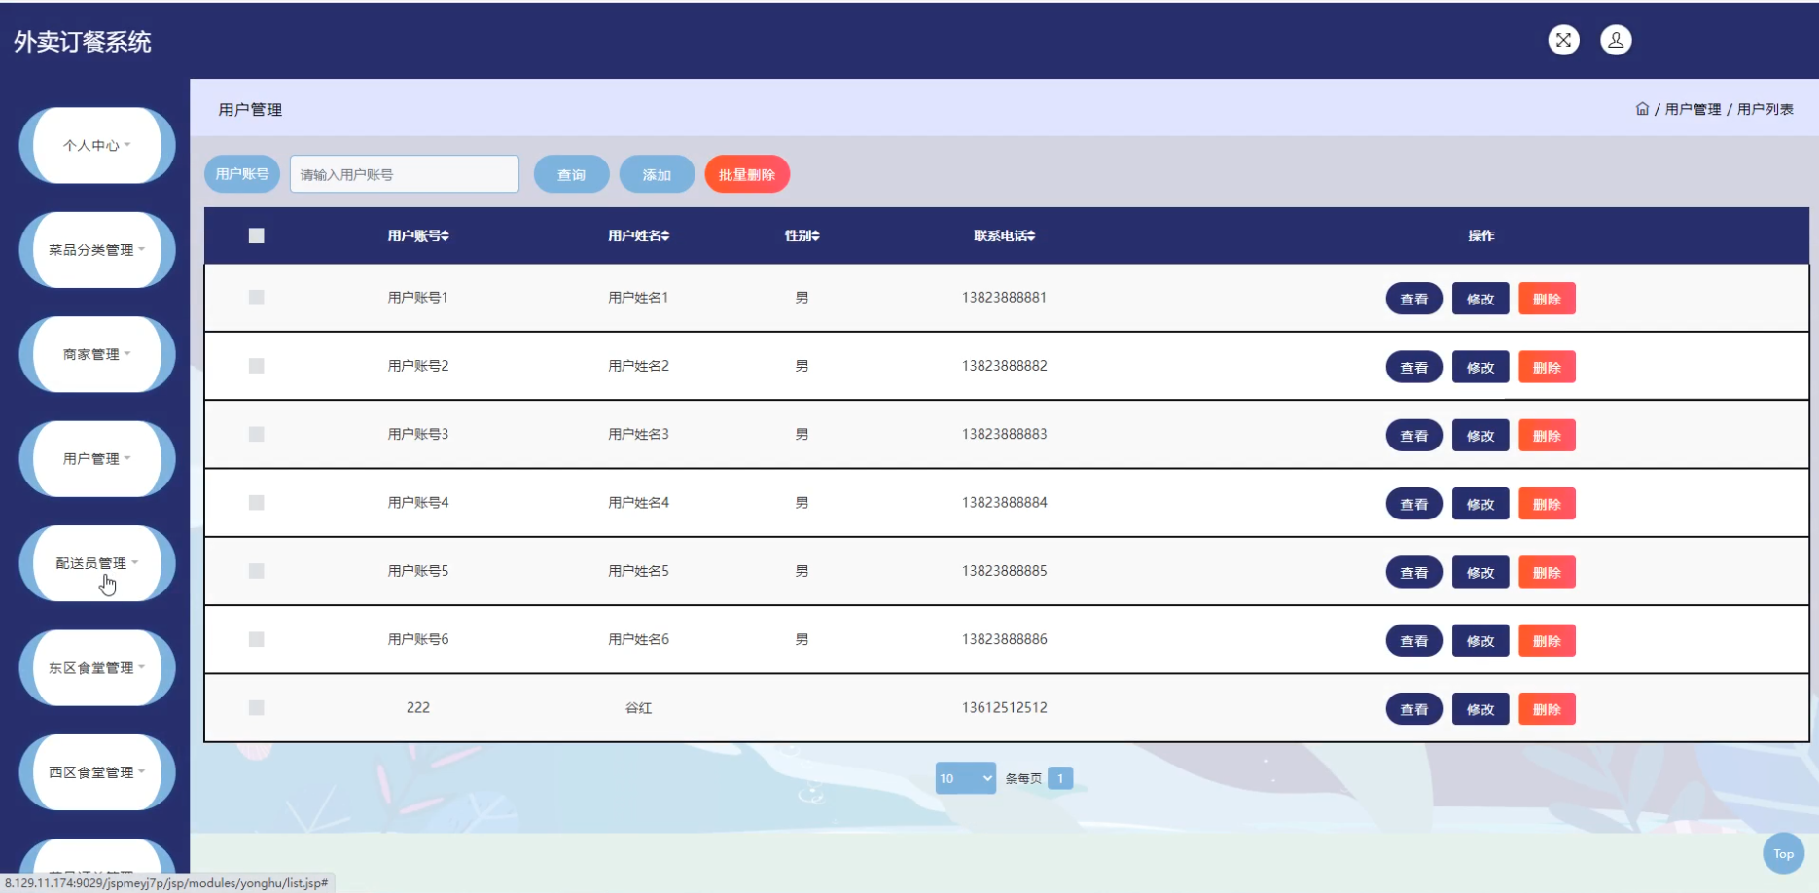Open the rows-per-page dropdown showing 10

966,778
